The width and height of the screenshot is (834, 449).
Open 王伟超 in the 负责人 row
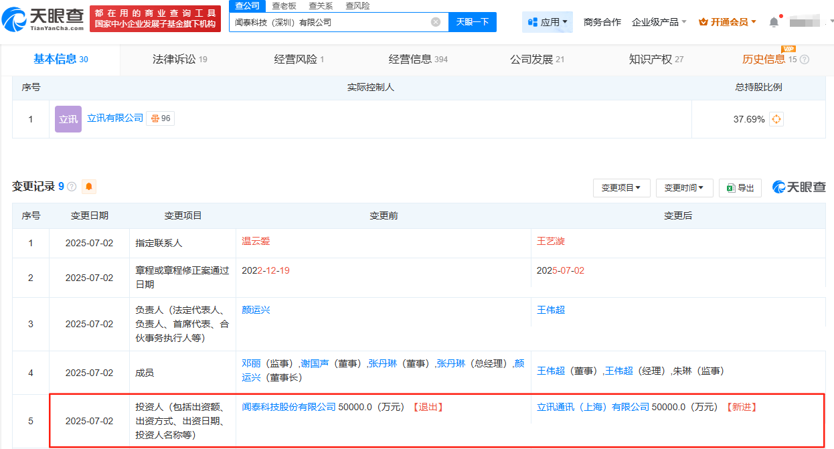click(551, 310)
